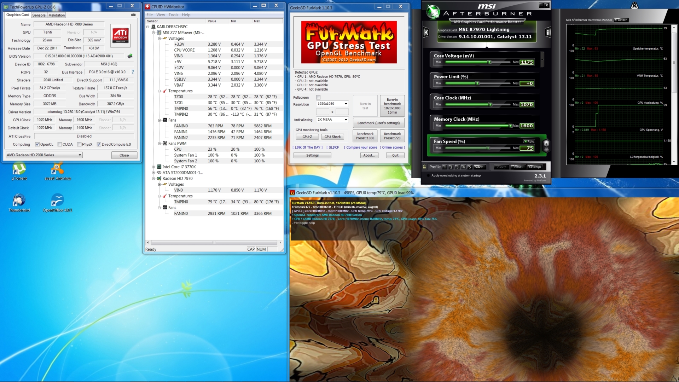Click the GPU-Z screenshot camera icon

click(133, 15)
